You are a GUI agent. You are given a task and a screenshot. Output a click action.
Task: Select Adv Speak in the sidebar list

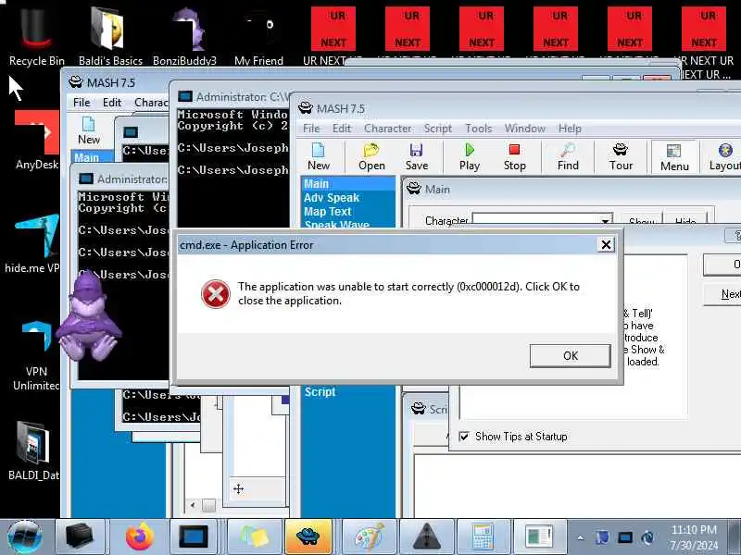[x=348, y=198]
